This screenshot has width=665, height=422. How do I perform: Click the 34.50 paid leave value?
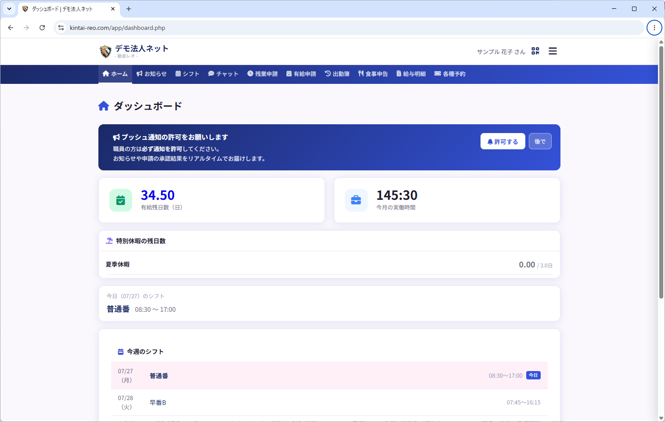tap(158, 195)
